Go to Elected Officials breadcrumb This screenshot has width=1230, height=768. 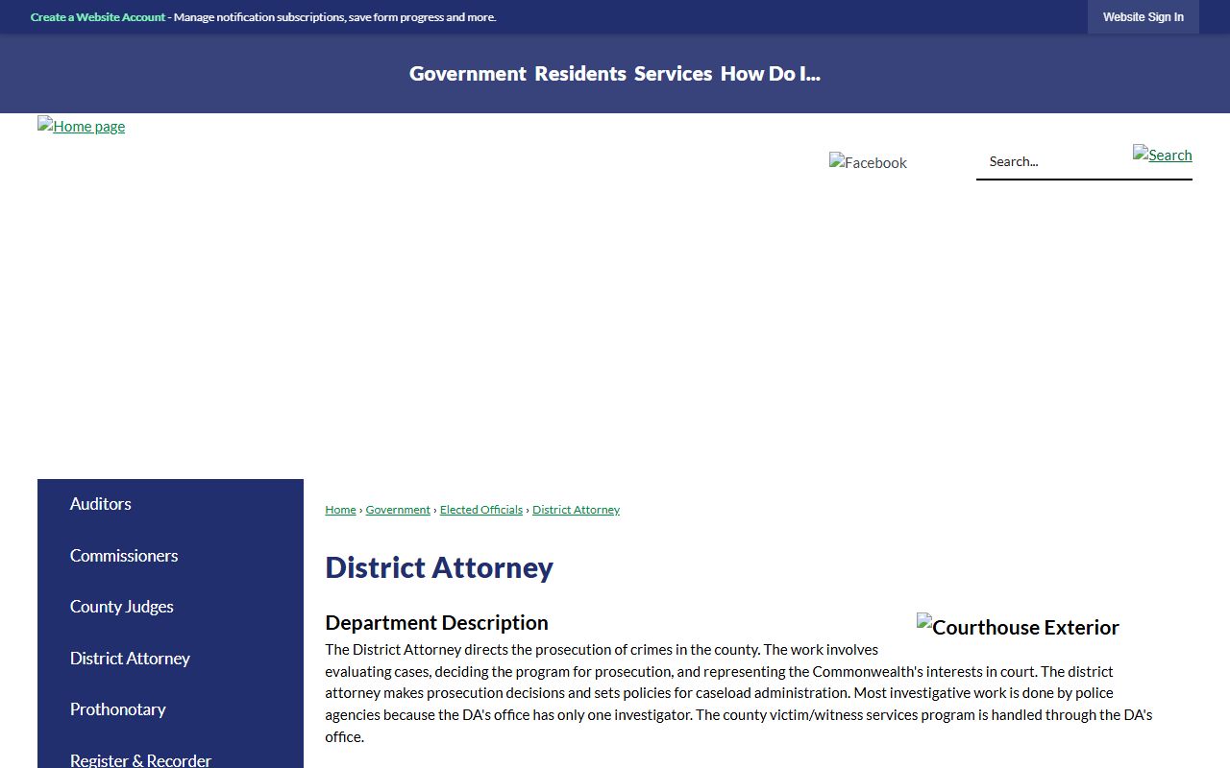[481, 510]
